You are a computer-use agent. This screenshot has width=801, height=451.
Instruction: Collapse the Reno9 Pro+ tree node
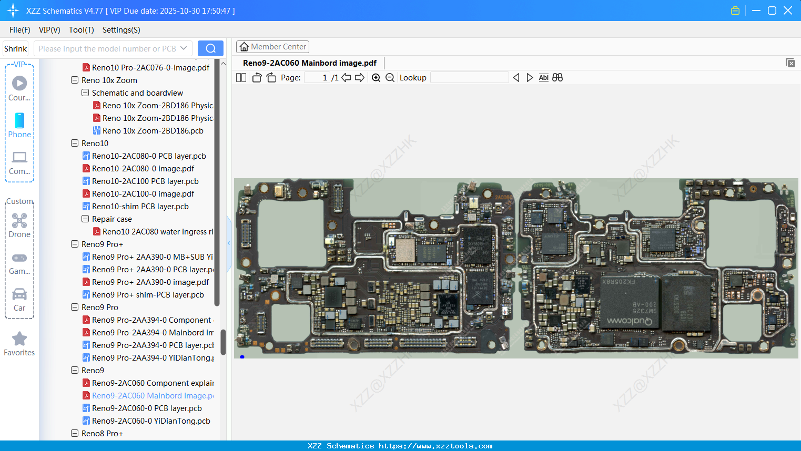pos(74,244)
